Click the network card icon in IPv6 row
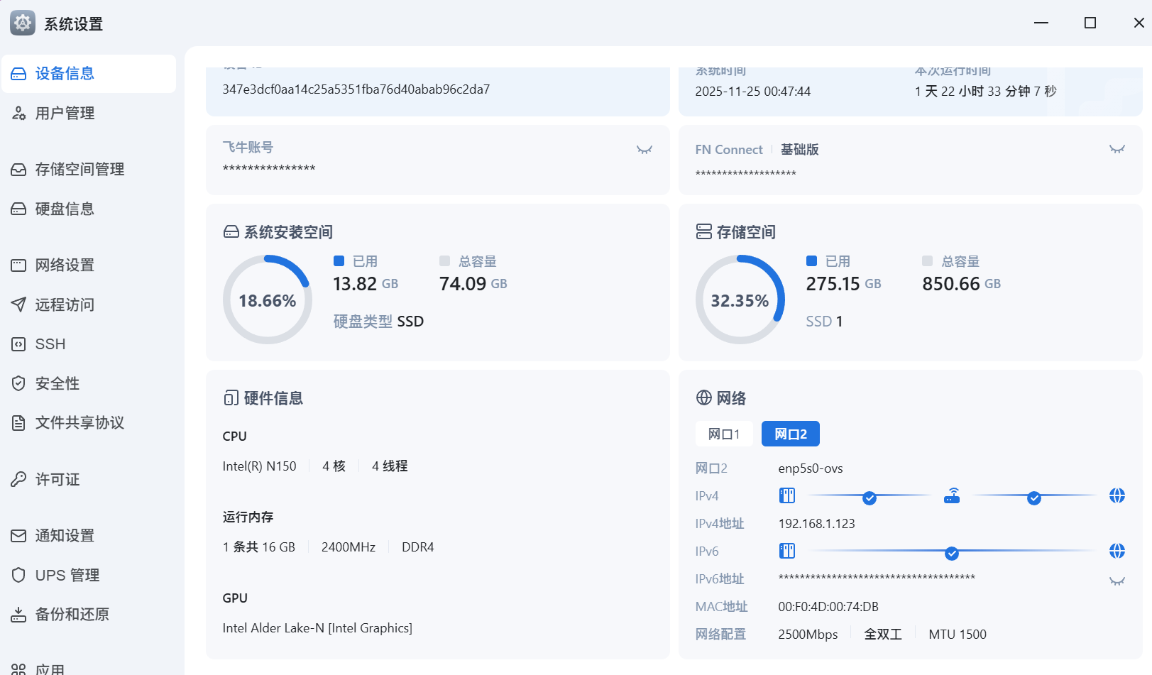The image size is (1152, 675). tap(787, 551)
